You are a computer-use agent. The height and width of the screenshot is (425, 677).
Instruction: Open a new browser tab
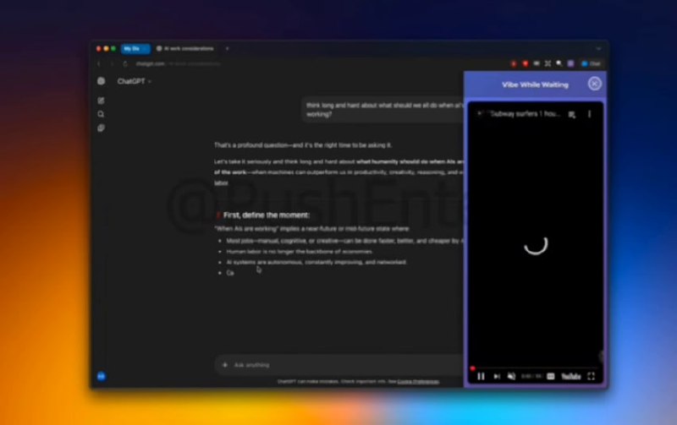tap(227, 48)
